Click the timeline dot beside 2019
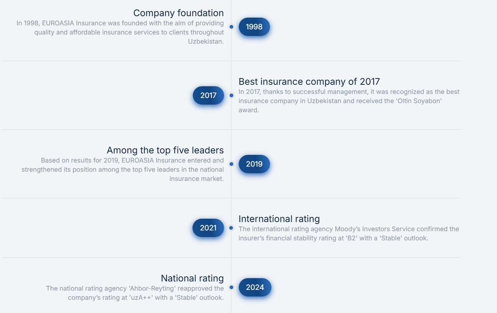The width and height of the screenshot is (497, 313). [x=231, y=164]
